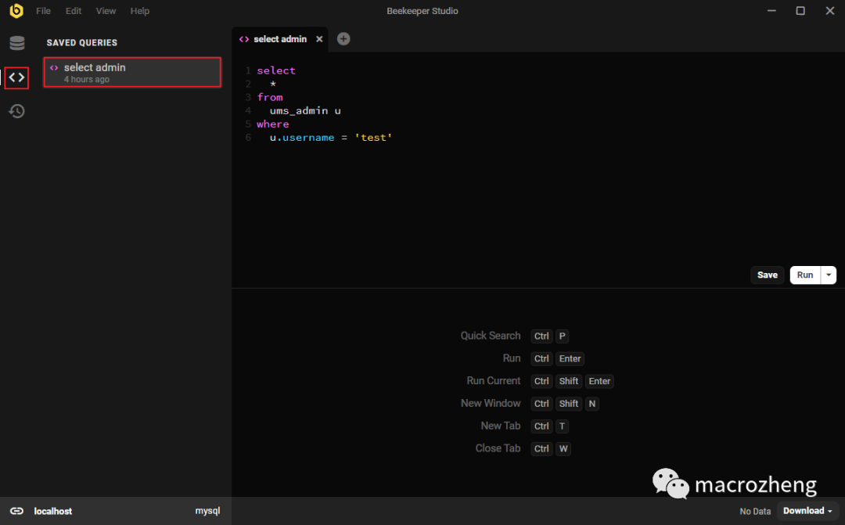Click the Beekeeper Studio bee logo

16,11
